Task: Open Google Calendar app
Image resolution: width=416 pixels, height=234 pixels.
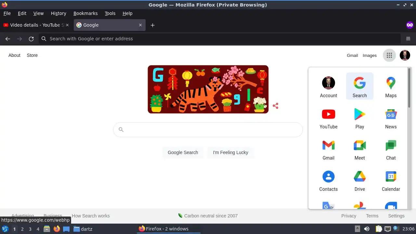Action: (x=391, y=180)
